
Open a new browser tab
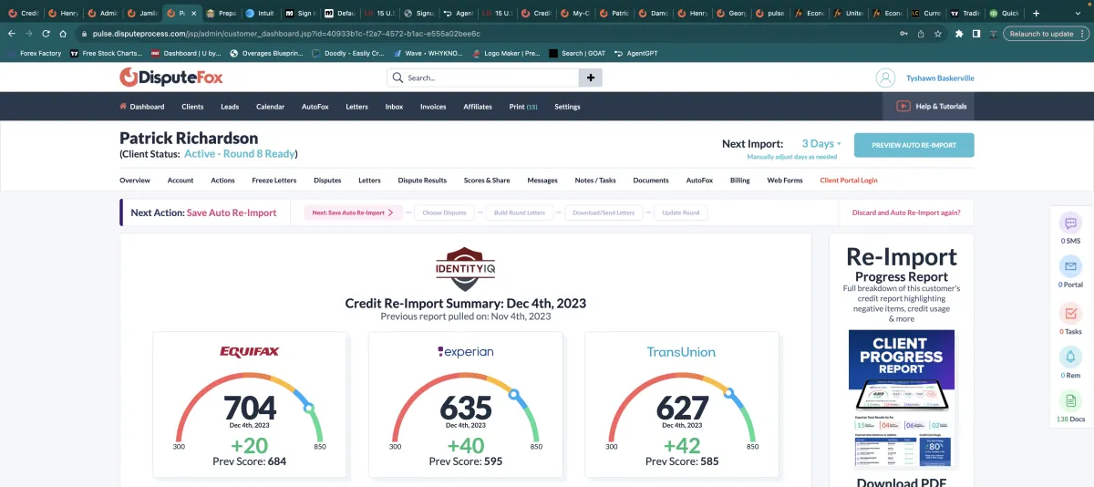point(1036,14)
